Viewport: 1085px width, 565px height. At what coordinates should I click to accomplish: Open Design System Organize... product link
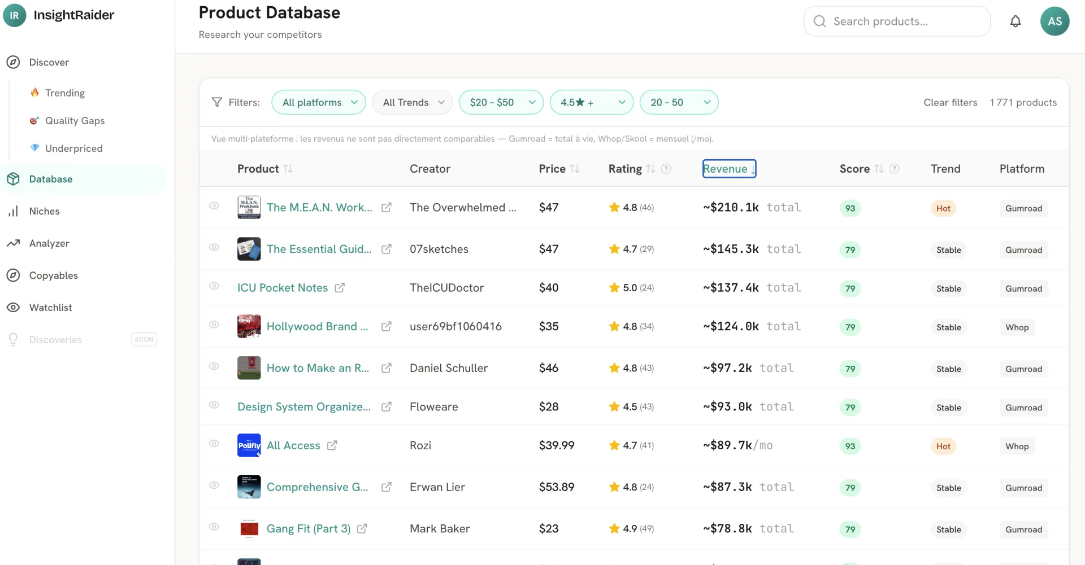pos(304,407)
